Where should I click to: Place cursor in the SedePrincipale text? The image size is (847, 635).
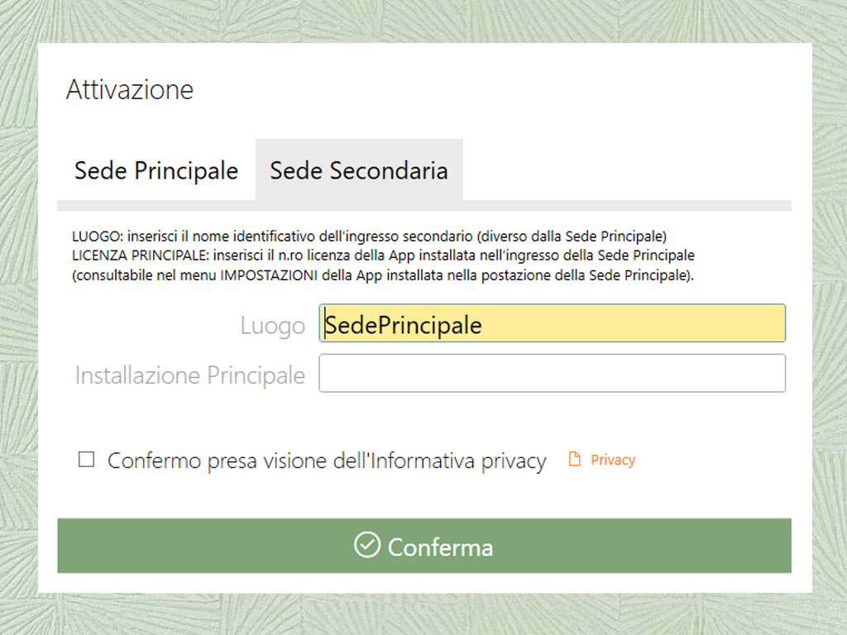(403, 326)
